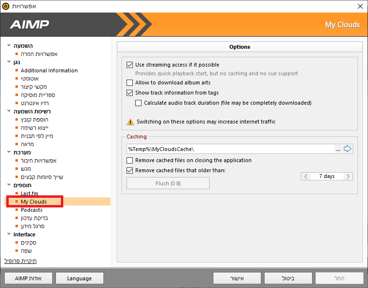
Task: Open Additional Information settings page
Action: pos(49,70)
